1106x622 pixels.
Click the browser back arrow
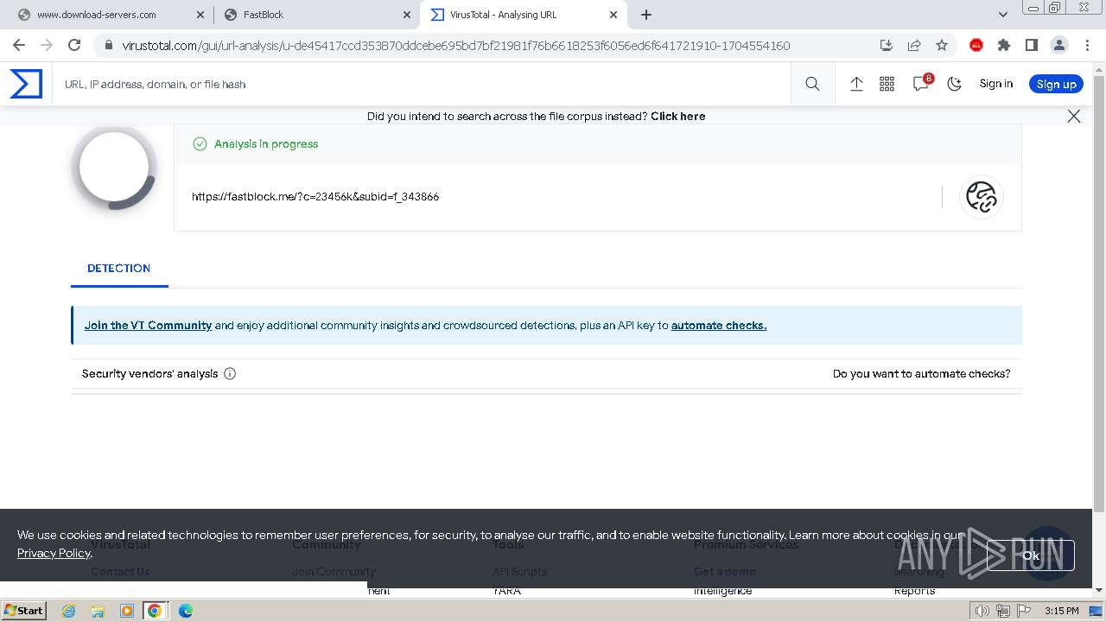pyautogui.click(x=19, y=45)
